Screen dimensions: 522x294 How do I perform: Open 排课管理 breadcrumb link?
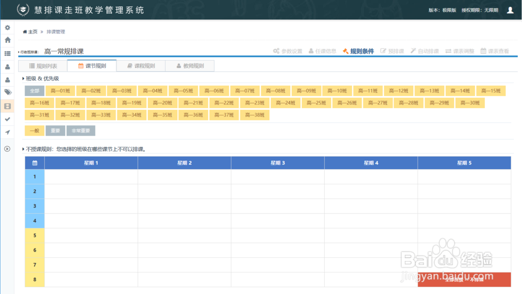[x=56, y=32]
